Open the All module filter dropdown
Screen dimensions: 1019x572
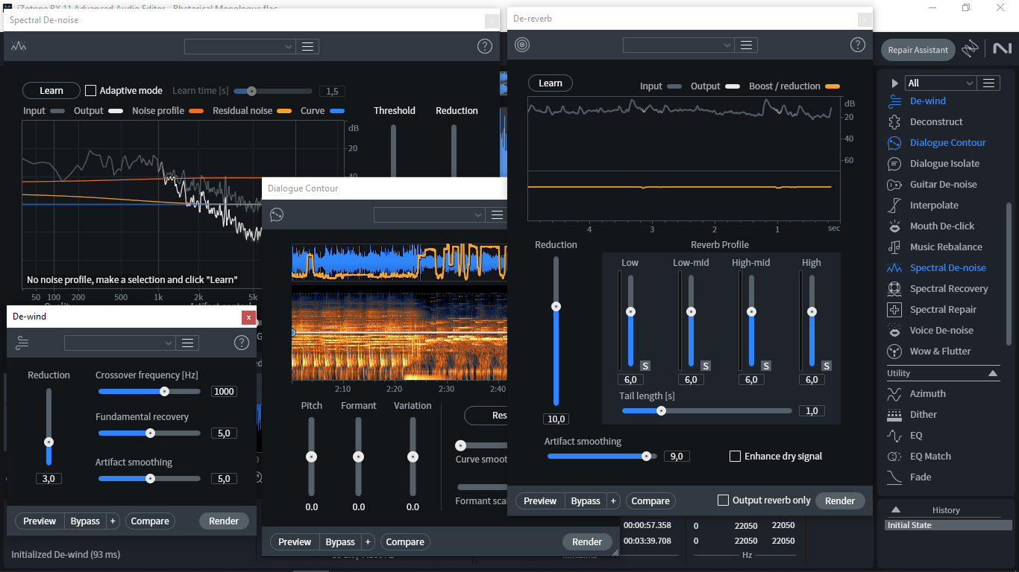(940, 83)
